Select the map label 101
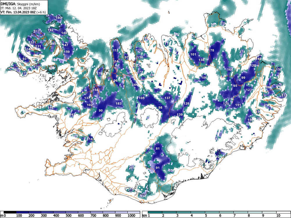 click(x=193, y=54)
